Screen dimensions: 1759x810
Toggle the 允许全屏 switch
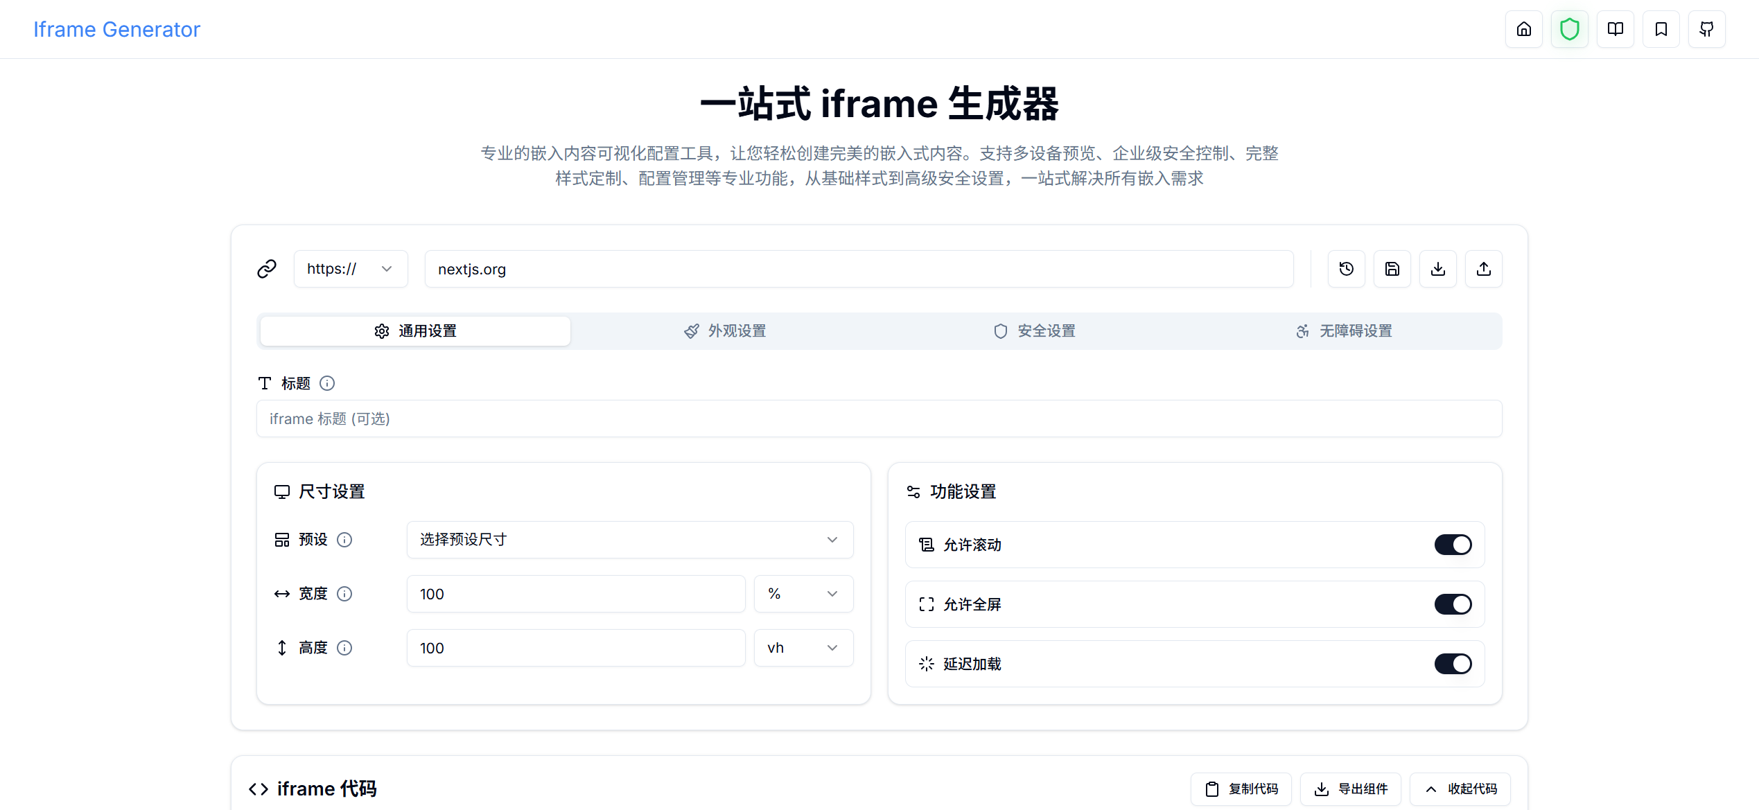pyautogui.click(x=1453, y=604)
